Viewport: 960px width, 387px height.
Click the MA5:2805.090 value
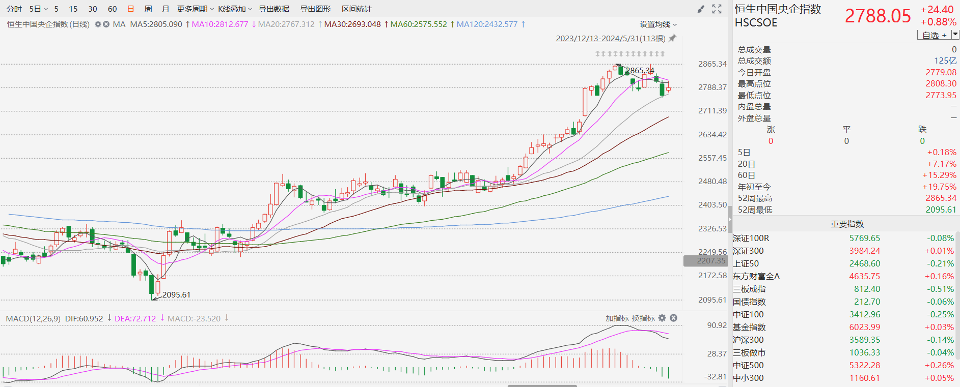(x=156, y=24)
